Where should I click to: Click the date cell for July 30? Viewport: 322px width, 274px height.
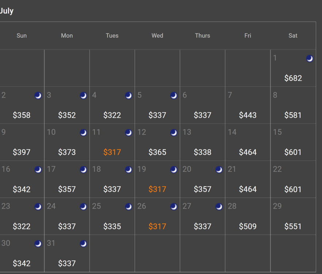click(x=22, y=254)
